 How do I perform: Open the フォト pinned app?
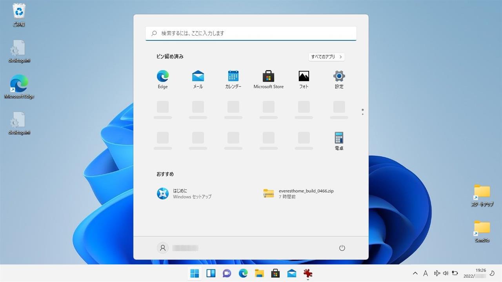[x=304, y=80]
